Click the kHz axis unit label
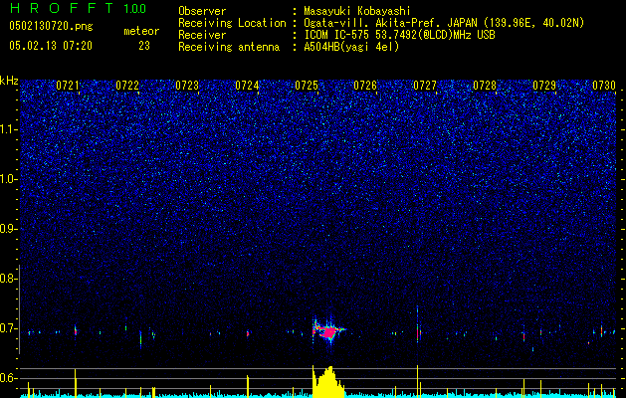This screenshot has width=626, height=398. point(9,81)
